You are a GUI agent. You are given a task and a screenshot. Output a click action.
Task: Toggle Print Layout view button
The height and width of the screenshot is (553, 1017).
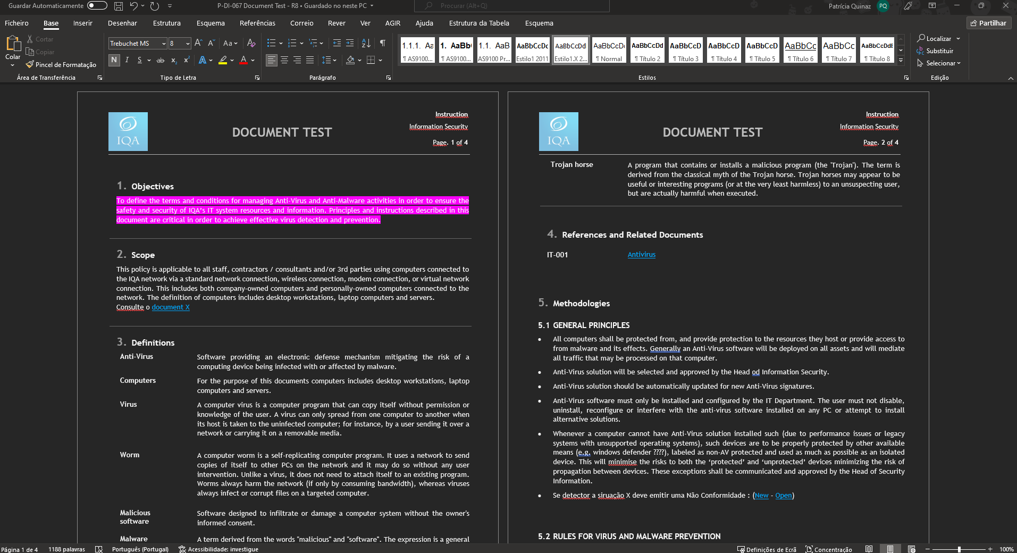890,549
